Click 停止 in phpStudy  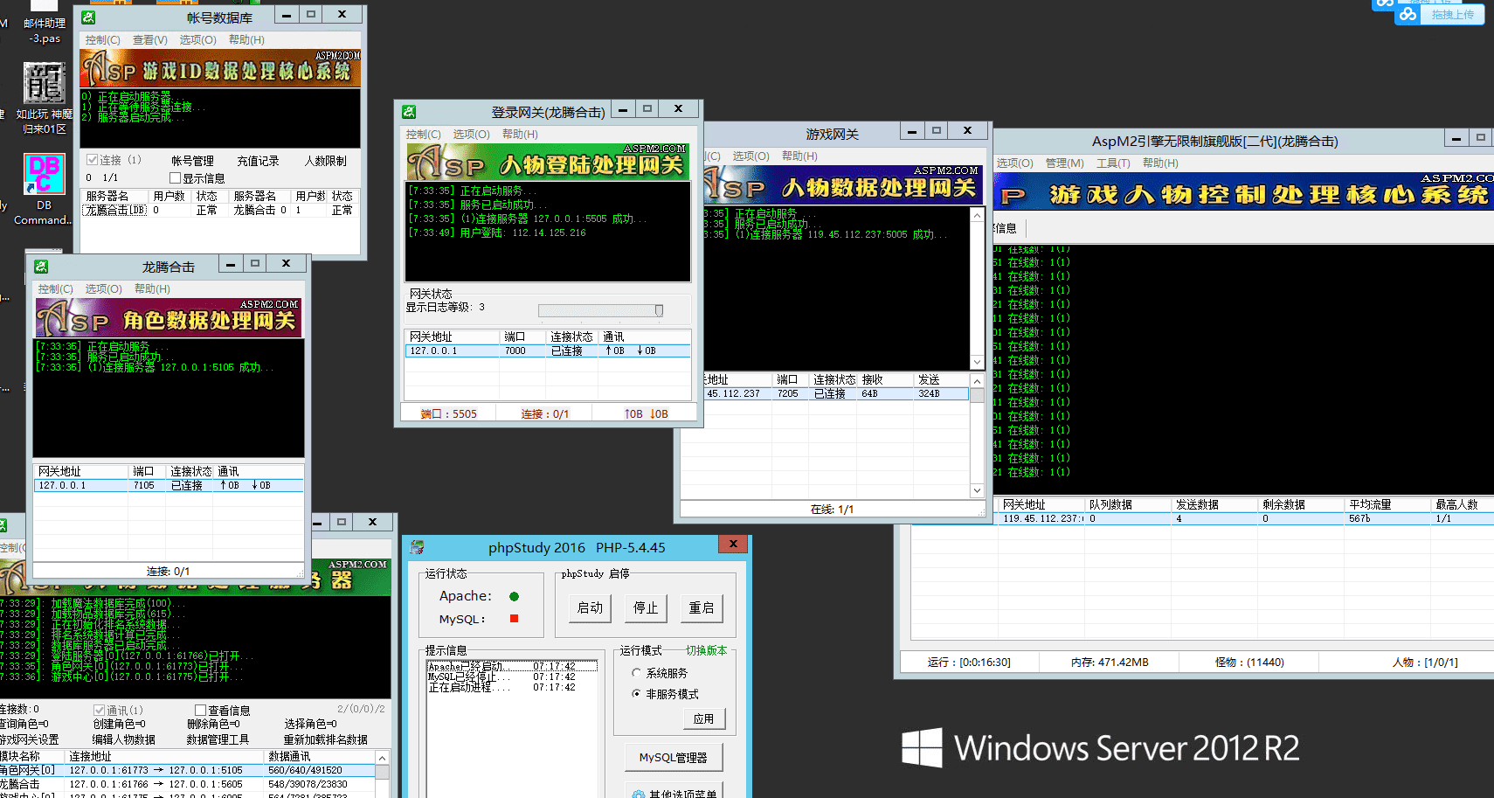(646, 607)
